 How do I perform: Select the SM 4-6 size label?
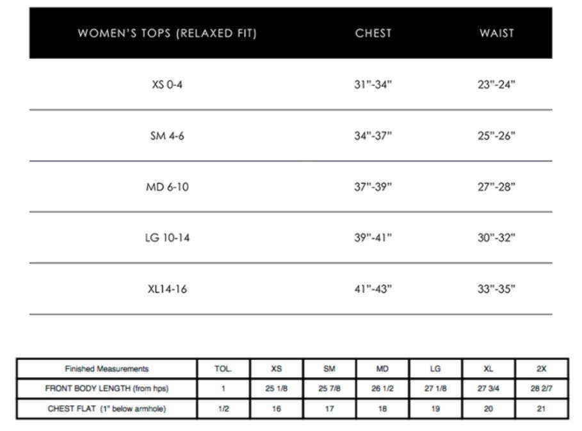coord(167,136)
